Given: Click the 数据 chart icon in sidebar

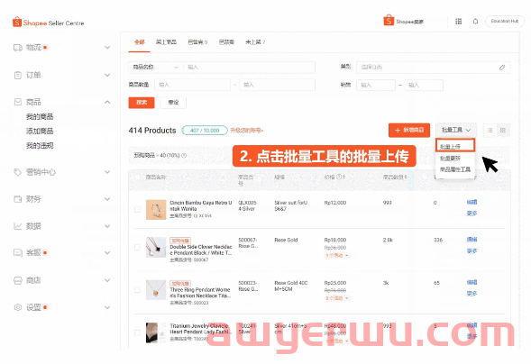Looking at the screenshot, I should coord(18,226).
